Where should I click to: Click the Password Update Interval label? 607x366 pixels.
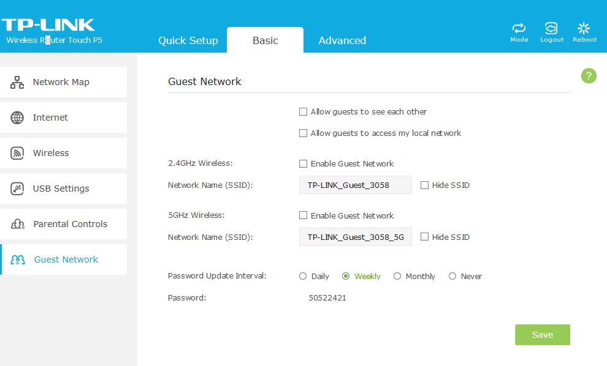point(217,276)
